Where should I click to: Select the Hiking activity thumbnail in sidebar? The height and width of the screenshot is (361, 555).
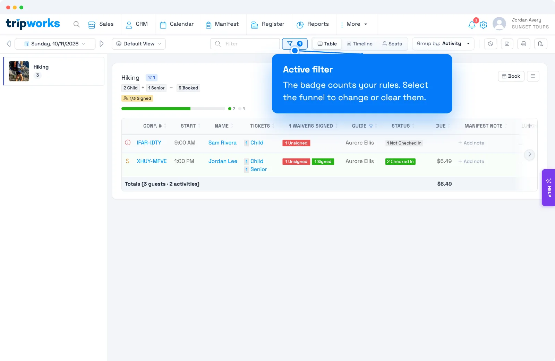coord(19,71)
